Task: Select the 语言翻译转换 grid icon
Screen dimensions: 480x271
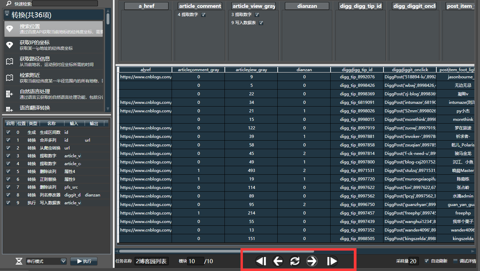Action: (x=10, y=109)
